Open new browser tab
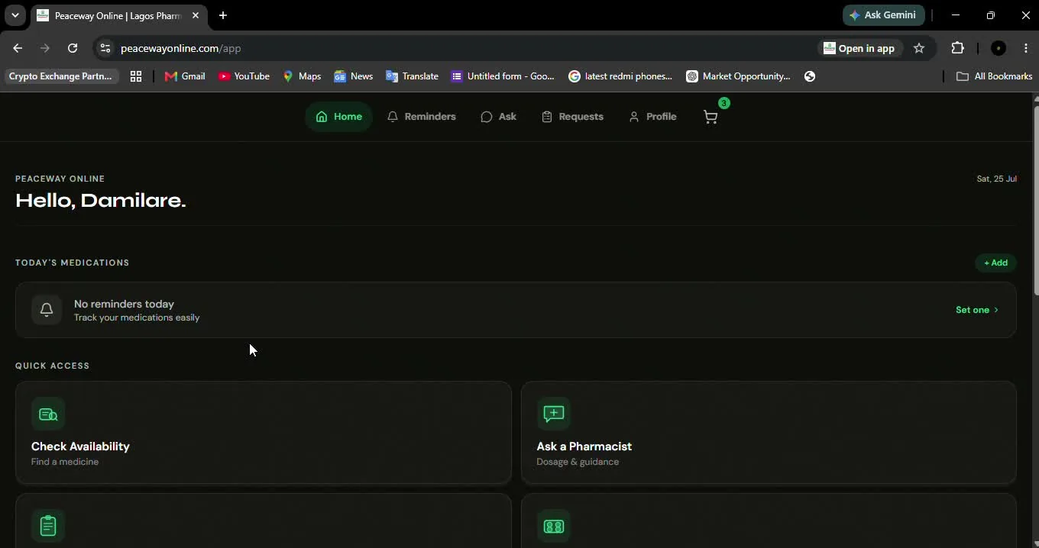This screenshot has height=548, width=1039. click(222, 15)
